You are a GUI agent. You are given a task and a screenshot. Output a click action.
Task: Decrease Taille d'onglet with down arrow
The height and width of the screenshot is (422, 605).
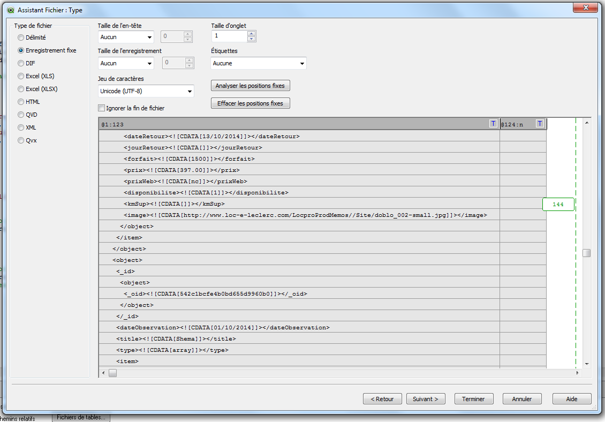(252, 39)
